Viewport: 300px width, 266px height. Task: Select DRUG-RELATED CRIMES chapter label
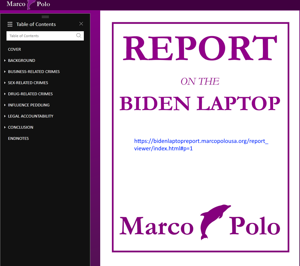pyautogui.click(x=30, y=94)
